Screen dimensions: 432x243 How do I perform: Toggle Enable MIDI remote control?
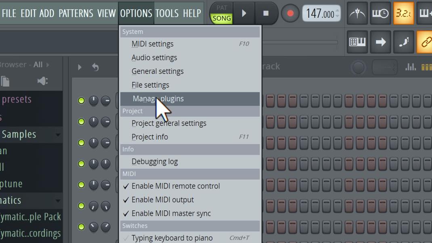[x=190, y=186]
